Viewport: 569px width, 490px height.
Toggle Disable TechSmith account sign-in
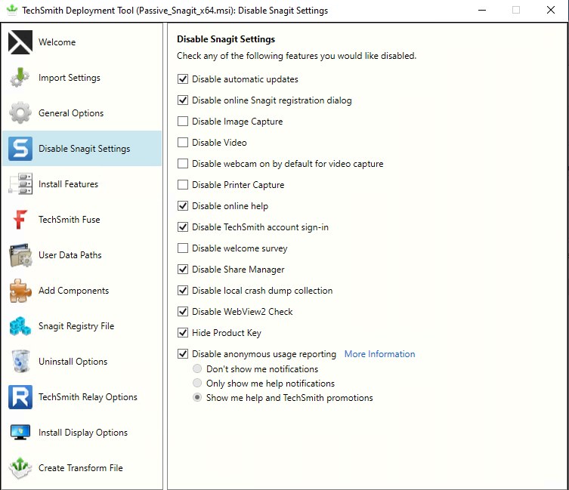click(x=183, y=227)
